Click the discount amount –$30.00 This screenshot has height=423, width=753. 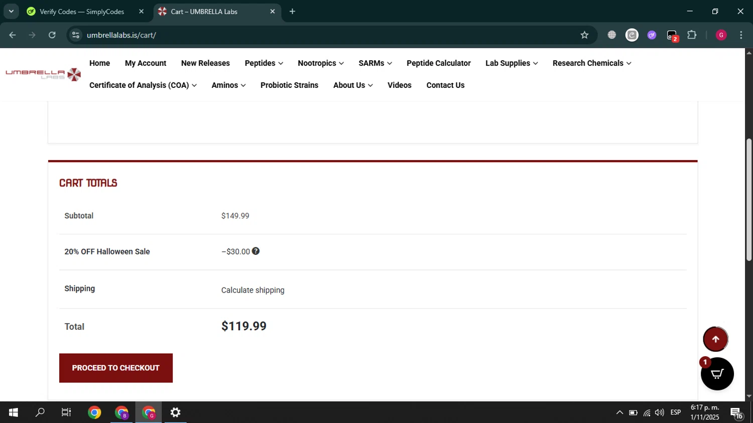(235, 252)
